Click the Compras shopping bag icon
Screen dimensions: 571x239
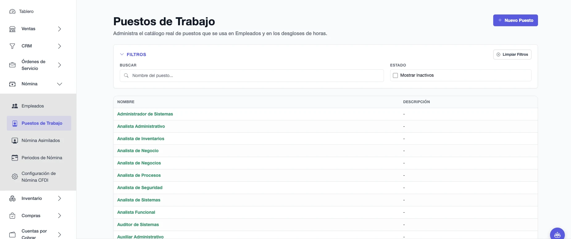(12, 216)
